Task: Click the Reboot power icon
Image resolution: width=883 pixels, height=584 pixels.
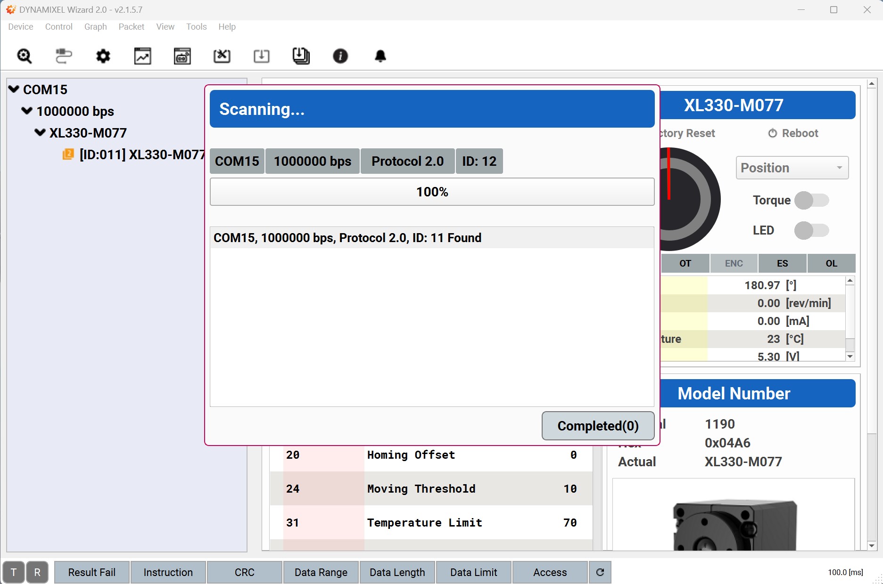Action: pos(772,133)
